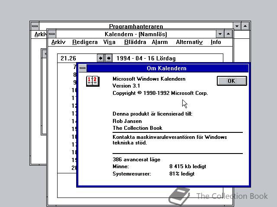
Task: Minimize the Programhanteraren window
Action: pyautogui.click(x=237, y=26)
